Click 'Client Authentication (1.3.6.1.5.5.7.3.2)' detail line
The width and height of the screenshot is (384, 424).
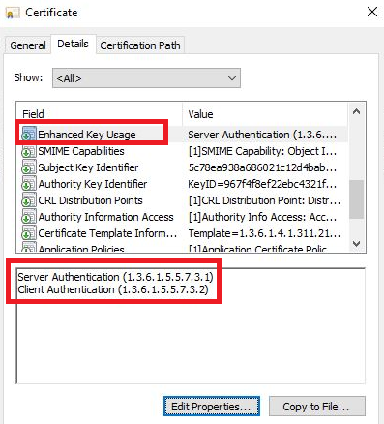[113, 289]
